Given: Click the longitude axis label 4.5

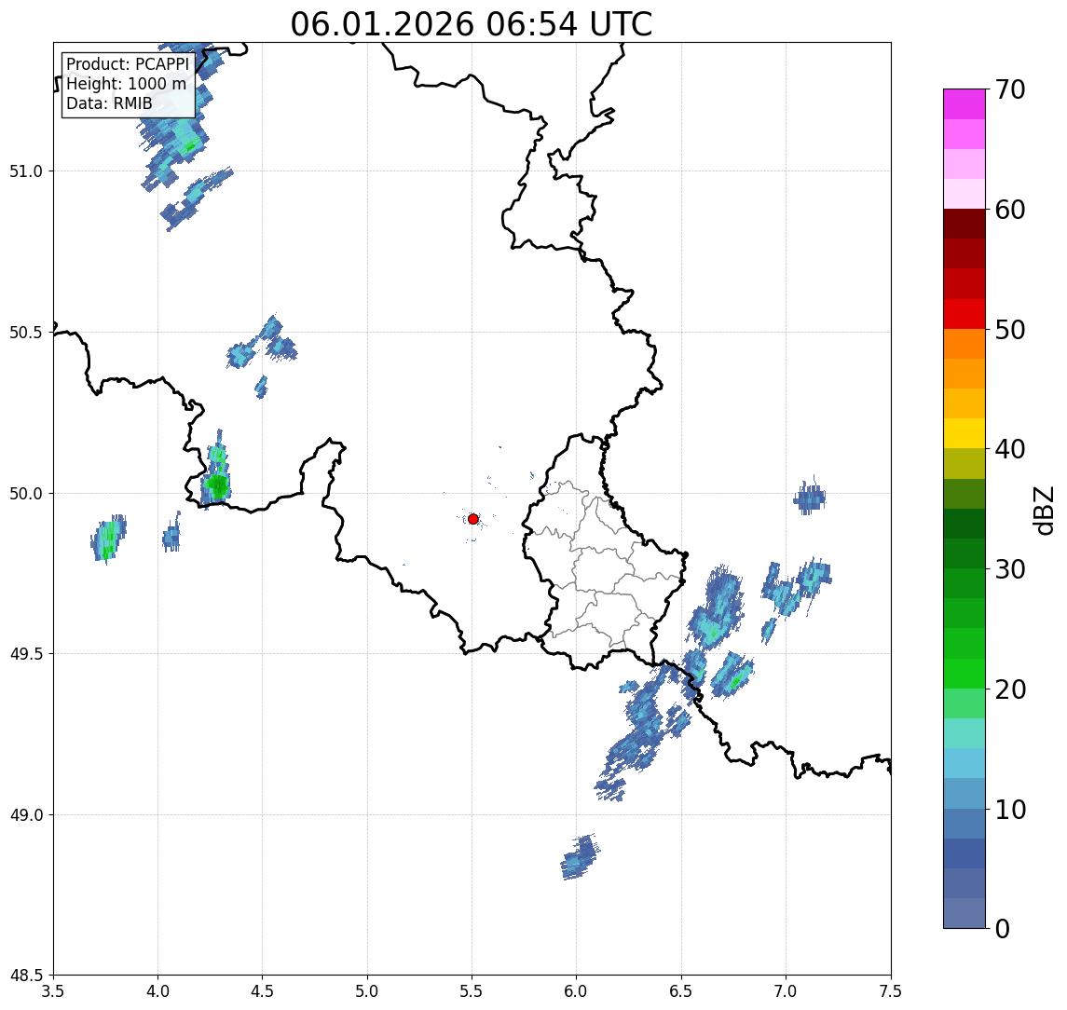Looking at the screenshot, I should tap(263, 991).
